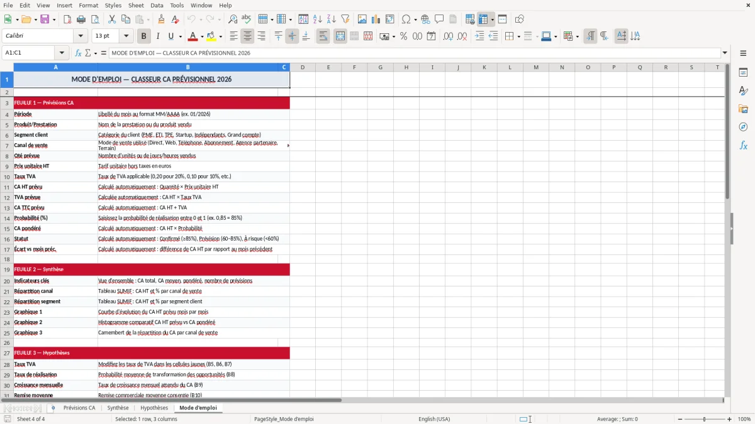This screenshot has height=424, width=755.
Task: Open the Data menu
Action: [157, 5]
